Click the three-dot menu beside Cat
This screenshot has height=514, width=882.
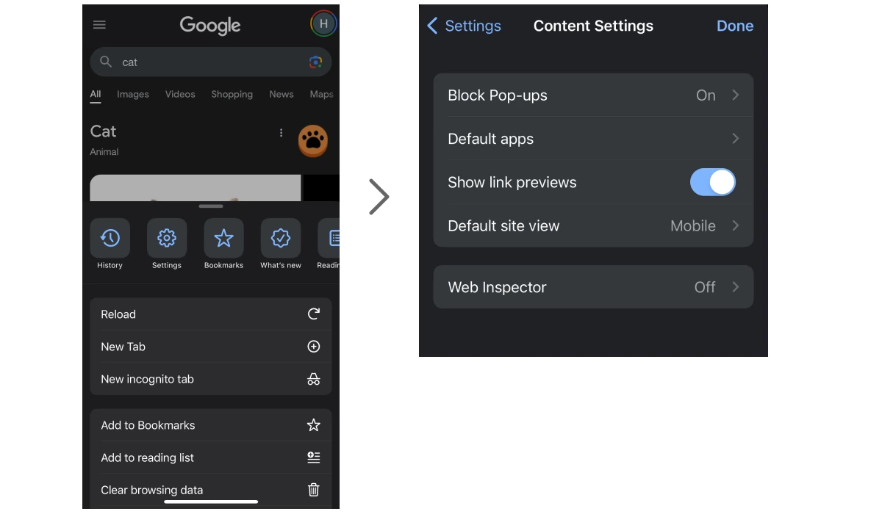[x=281, y=133]
